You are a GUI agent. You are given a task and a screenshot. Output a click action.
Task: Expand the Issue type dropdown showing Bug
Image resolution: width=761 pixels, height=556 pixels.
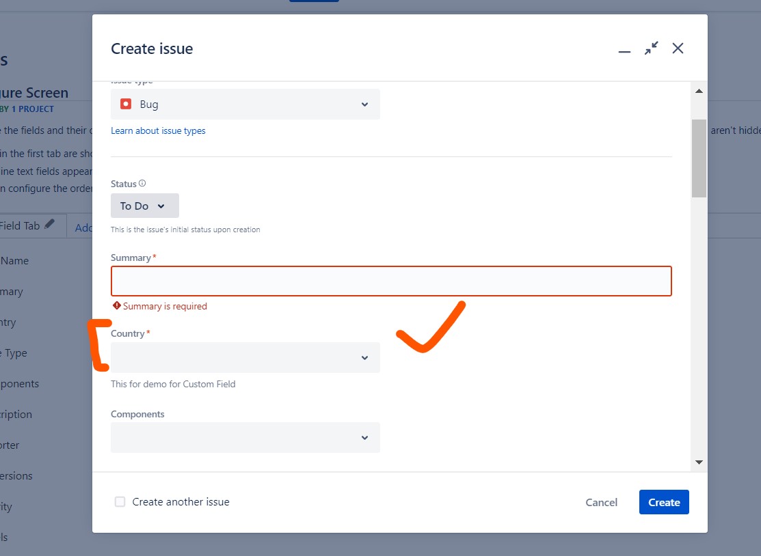245,105
